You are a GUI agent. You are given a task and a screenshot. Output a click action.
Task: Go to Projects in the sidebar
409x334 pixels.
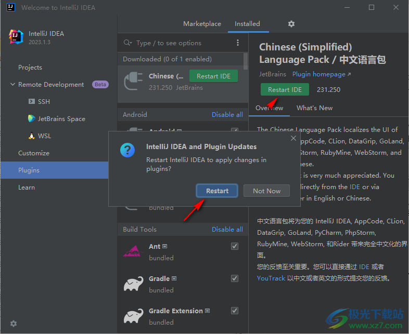(30, 68)
